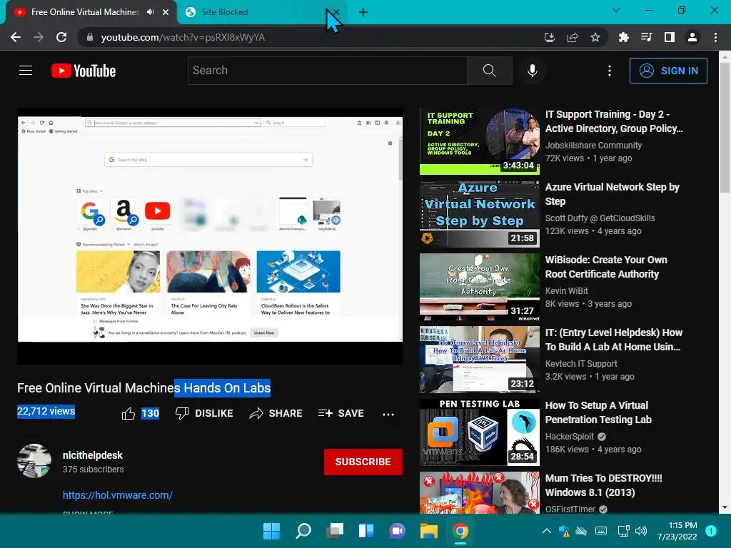Share this page via address bar icon
This screenshot has height=548, width=731.
tap(573, 37)
